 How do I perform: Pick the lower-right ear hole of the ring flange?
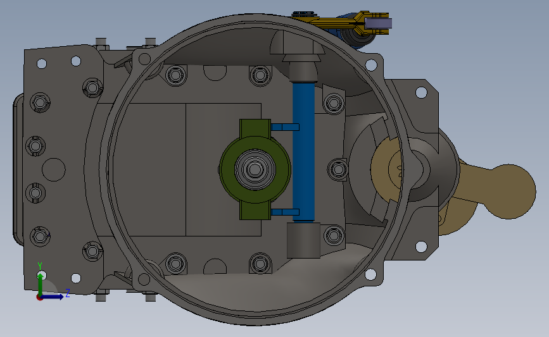[371, 274]
